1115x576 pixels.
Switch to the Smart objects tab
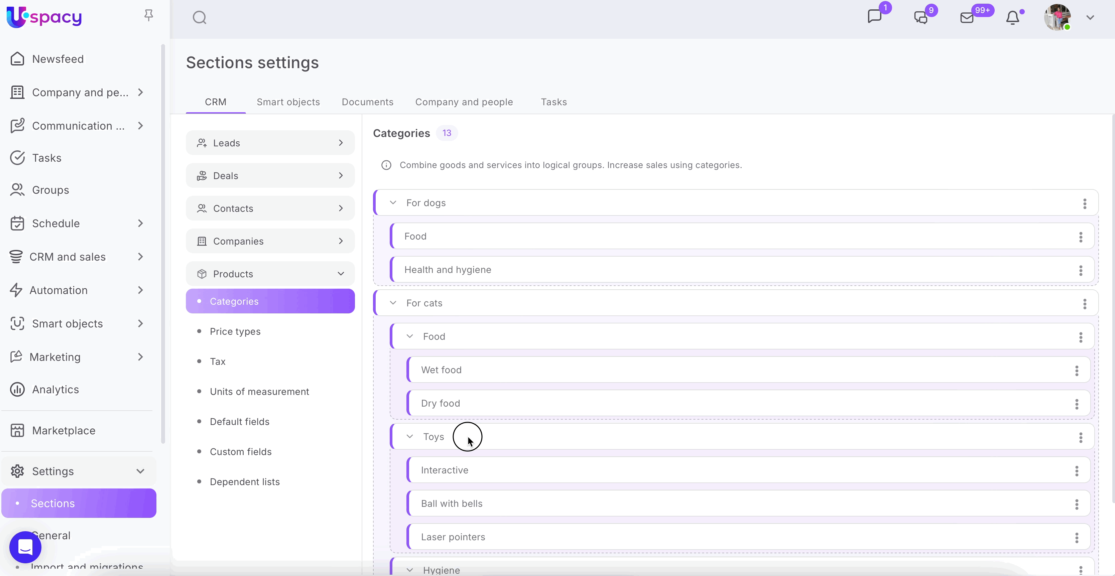288,102
